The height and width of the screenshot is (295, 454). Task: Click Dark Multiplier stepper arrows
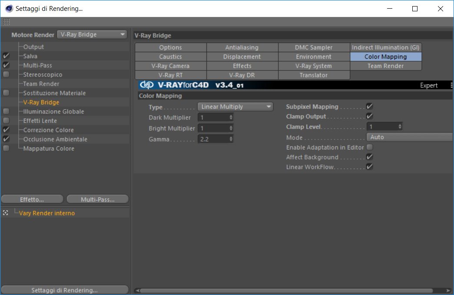coord(231,117)
